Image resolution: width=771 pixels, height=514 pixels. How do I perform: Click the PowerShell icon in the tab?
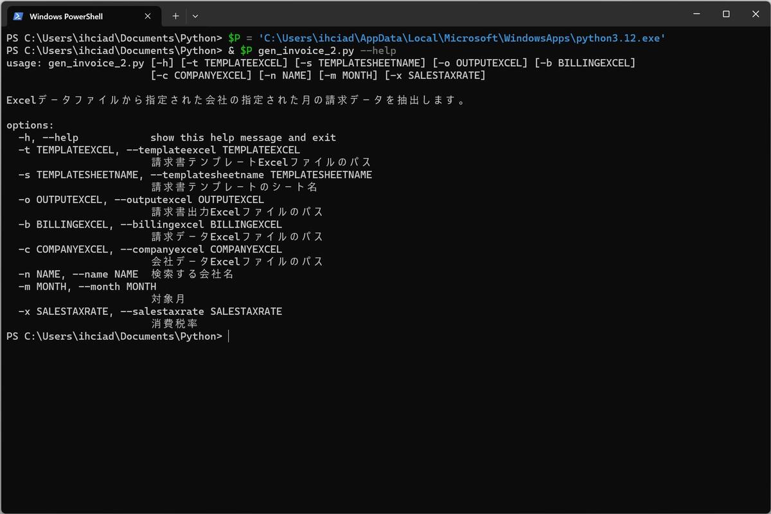pyautogui.click(x=18, y=16)
